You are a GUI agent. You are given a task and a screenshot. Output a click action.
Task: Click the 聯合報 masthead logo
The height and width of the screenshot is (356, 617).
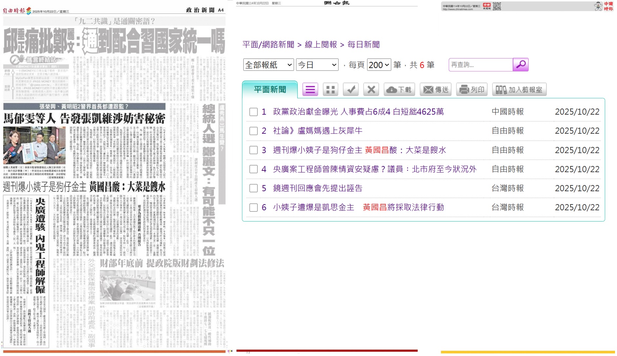pyautogui.click(x=337, y=3)
